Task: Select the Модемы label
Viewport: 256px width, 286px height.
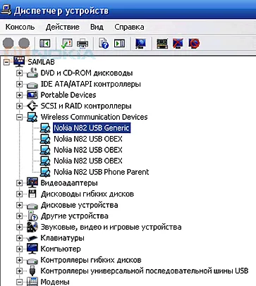Action: coord(55,282)
